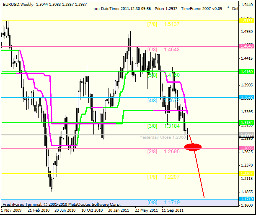Select the [7/8] 1.5137 level label
Viewport: 256px width, 215px height.
163,24
